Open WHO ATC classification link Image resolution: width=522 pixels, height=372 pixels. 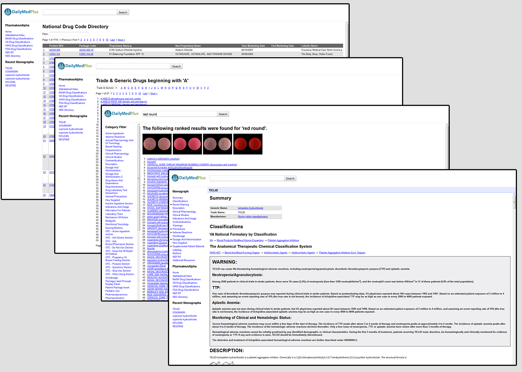(x=215, y=253)
